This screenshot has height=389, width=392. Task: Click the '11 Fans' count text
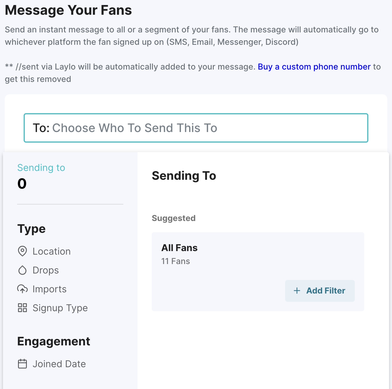(176, 261)
